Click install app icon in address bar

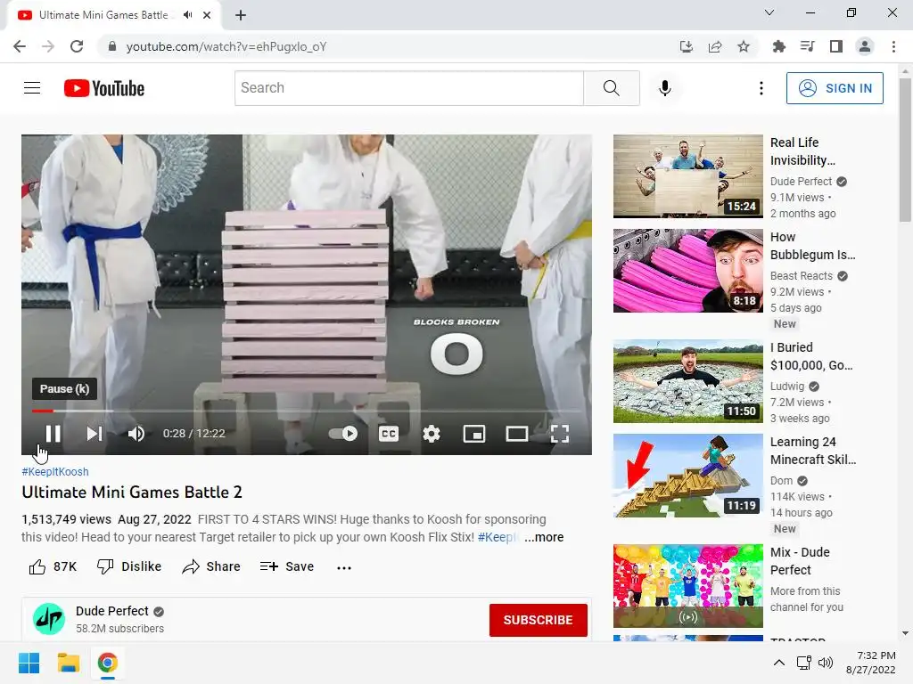point(686,46)
